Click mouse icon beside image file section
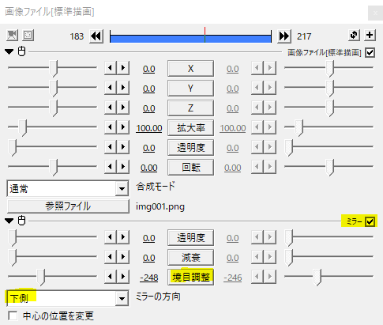This screenshot has height=325, width=383. pyautogui.click(x=22, y=51)
